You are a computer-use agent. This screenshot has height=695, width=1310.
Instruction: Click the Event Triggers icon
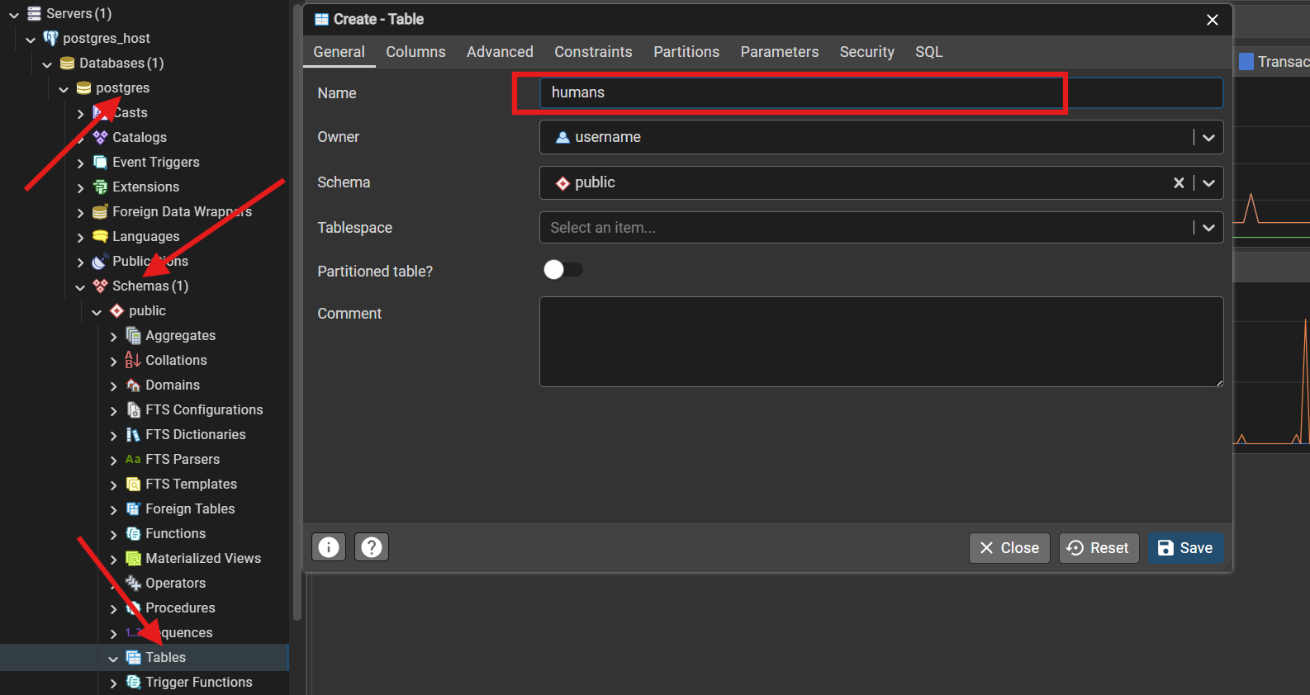(100, 163)
